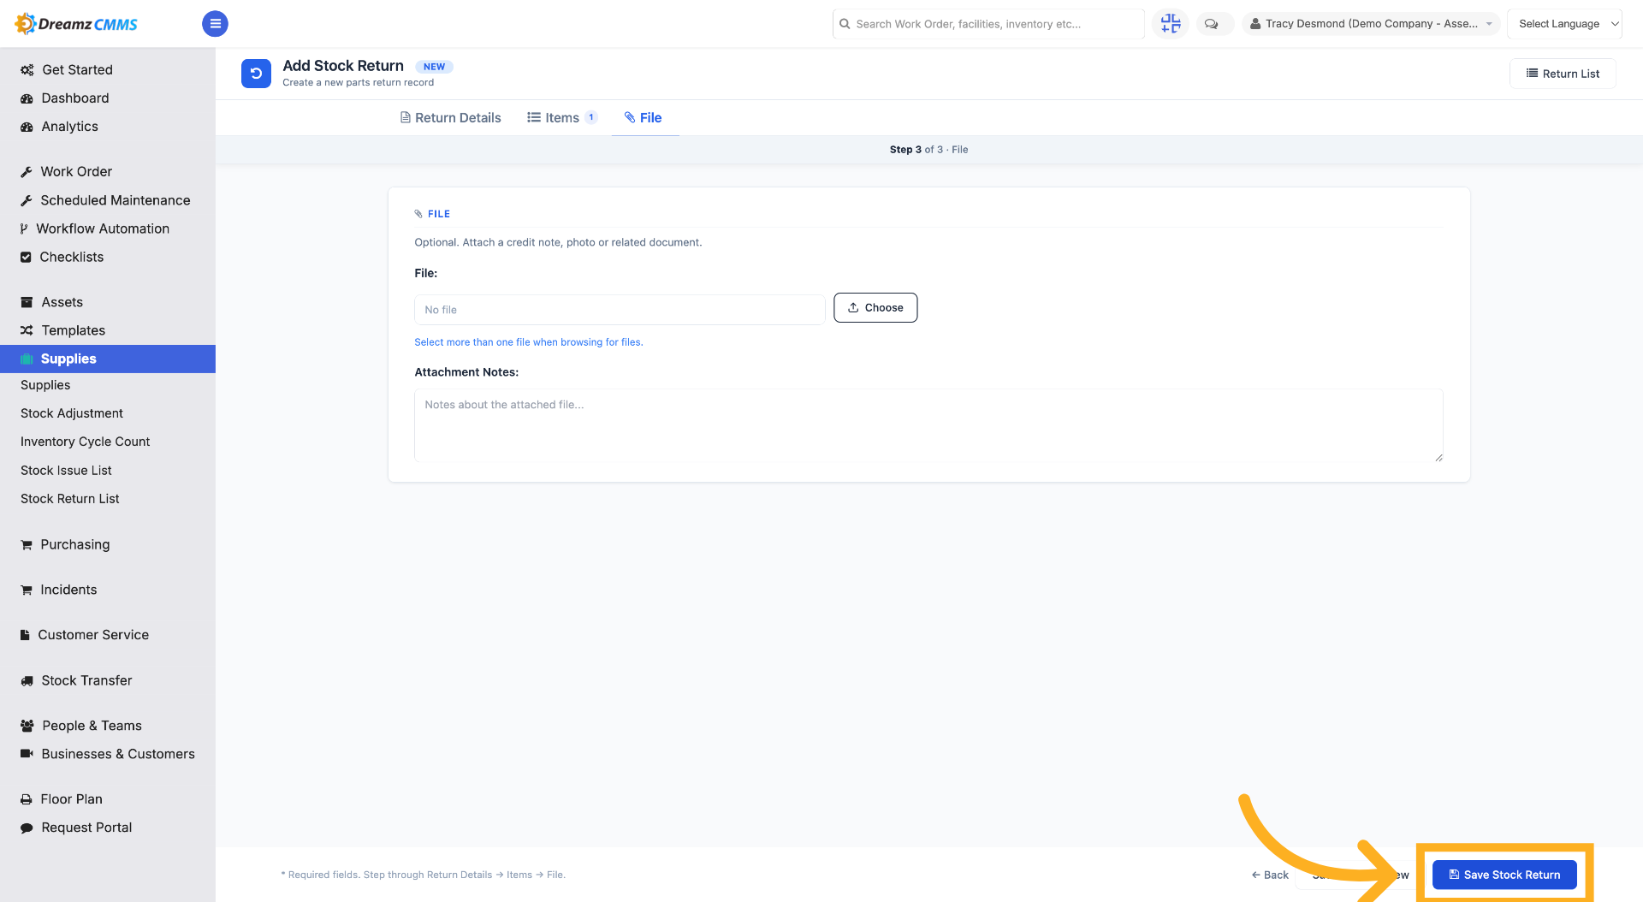
Task: Focus the Search Work Order field
Action: click(988, 24)
